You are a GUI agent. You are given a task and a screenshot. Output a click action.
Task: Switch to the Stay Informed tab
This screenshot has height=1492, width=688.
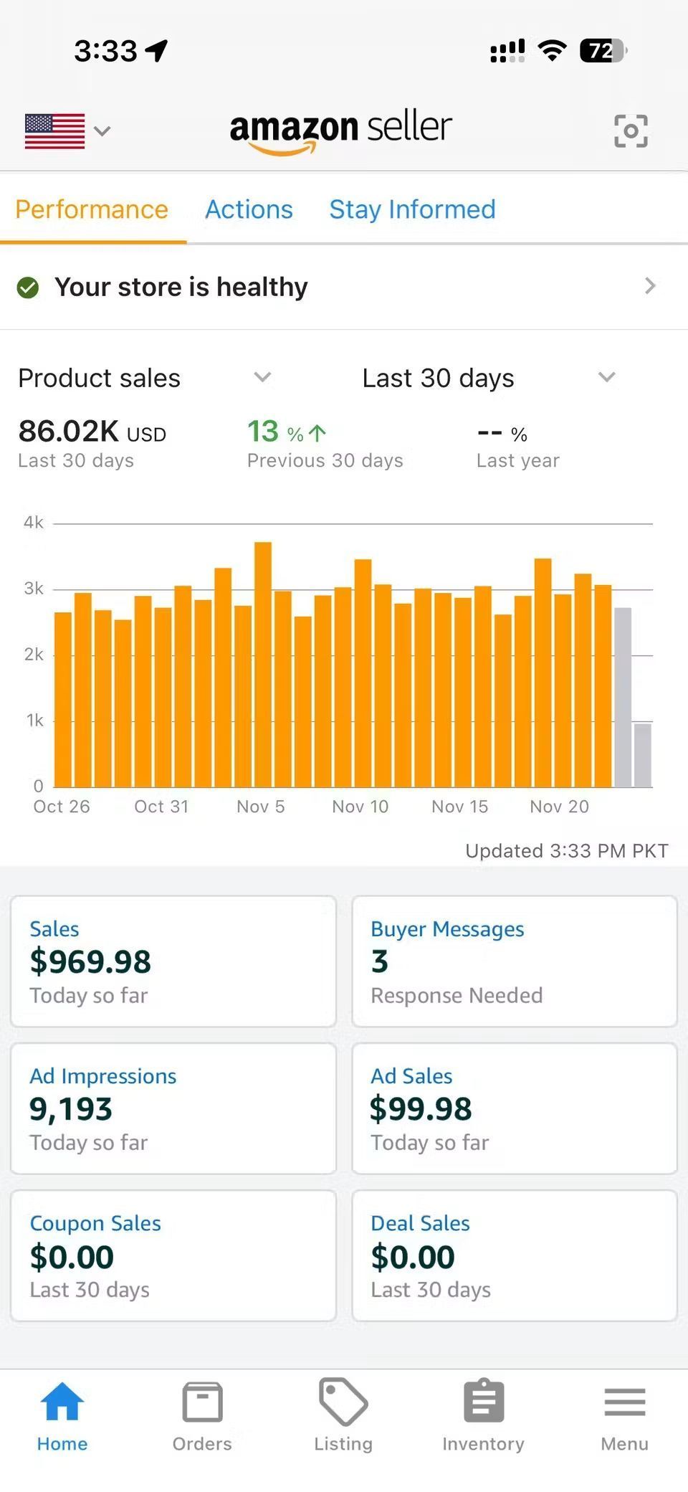tap(412, 209)
